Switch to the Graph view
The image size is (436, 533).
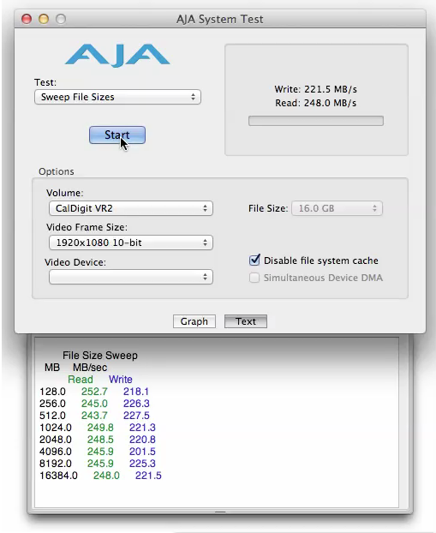click(x=194, y=321)
